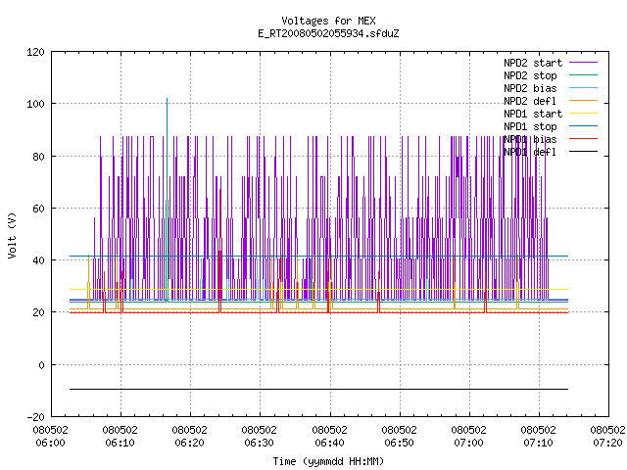Viewport: 627px width, 470px height.
Task: Select the file name E_RT20080502055934.sfduZ
Action: point(328,33)
